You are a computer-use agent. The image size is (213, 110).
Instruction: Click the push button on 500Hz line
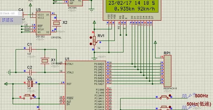pos(164,97)
